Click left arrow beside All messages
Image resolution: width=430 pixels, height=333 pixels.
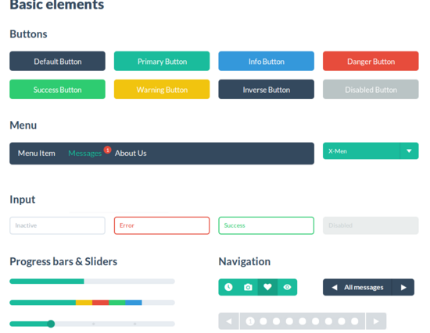(335, 287)
